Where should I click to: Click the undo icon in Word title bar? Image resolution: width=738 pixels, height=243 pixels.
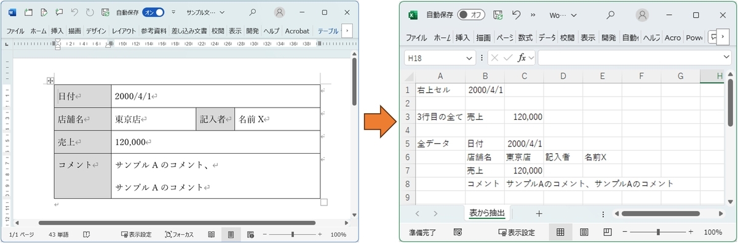pyautogui.click(x=74, y=12)
